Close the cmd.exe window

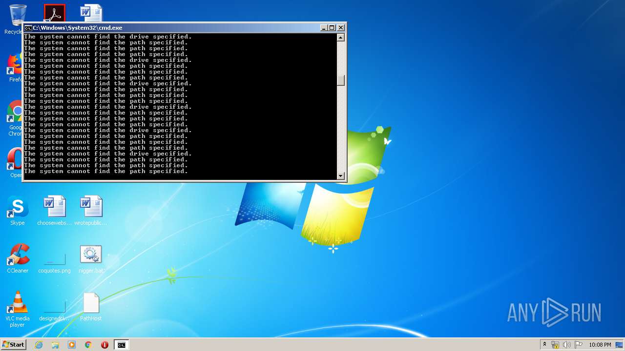[x=341, y=28]
